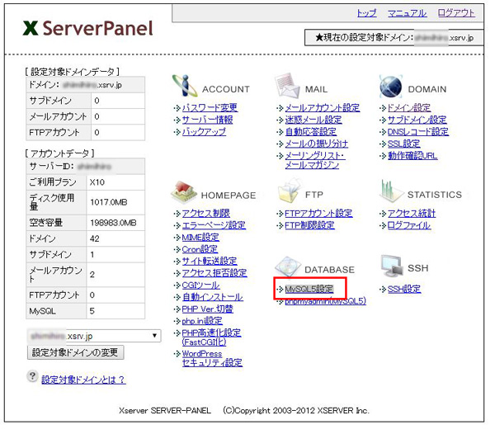Open WordPressセキュリティ設定 link
The width and height of the screenshot is (495, 434).
[x=212, y=358]
